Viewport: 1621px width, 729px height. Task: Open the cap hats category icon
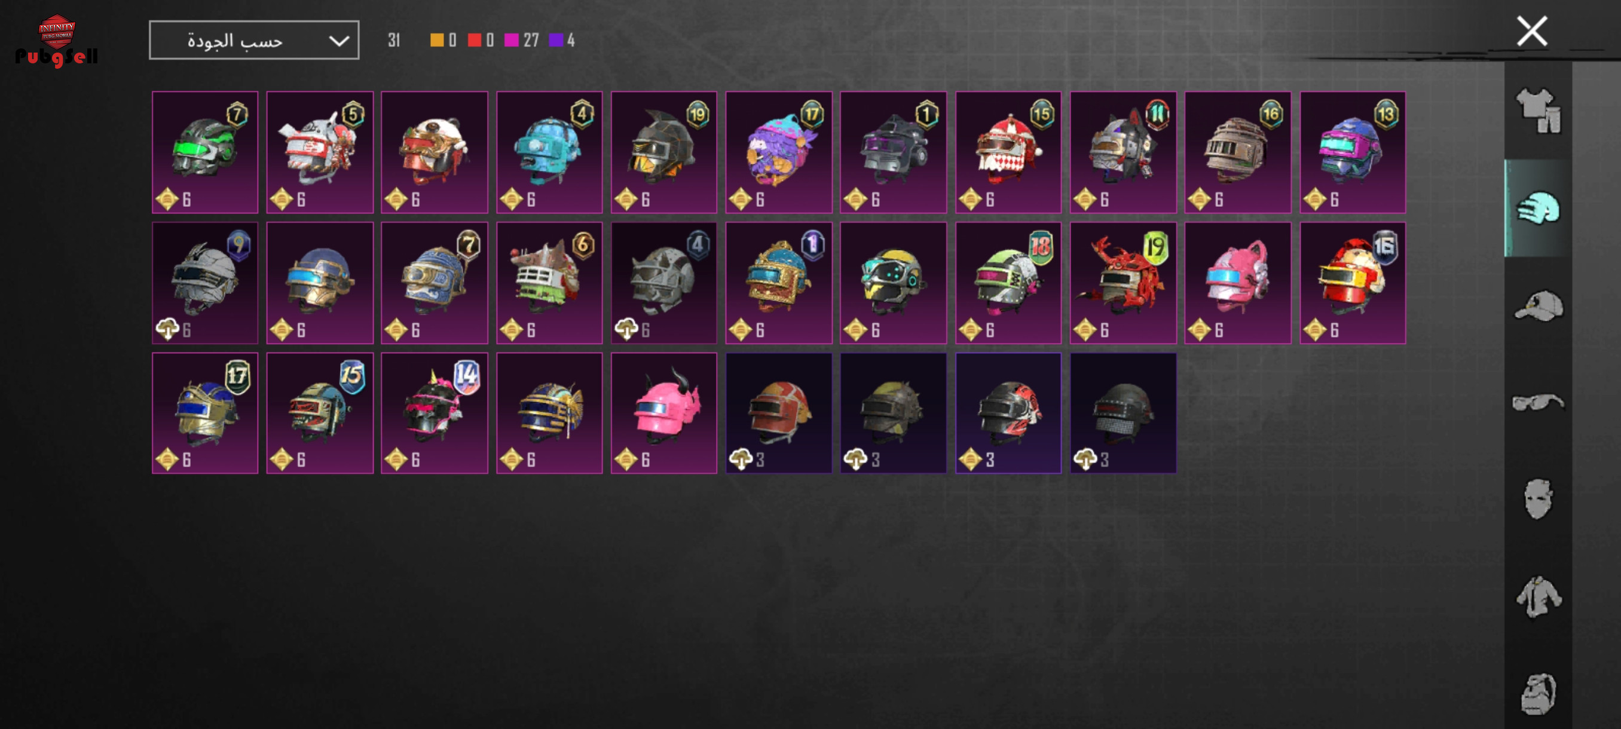(1538, 306)
